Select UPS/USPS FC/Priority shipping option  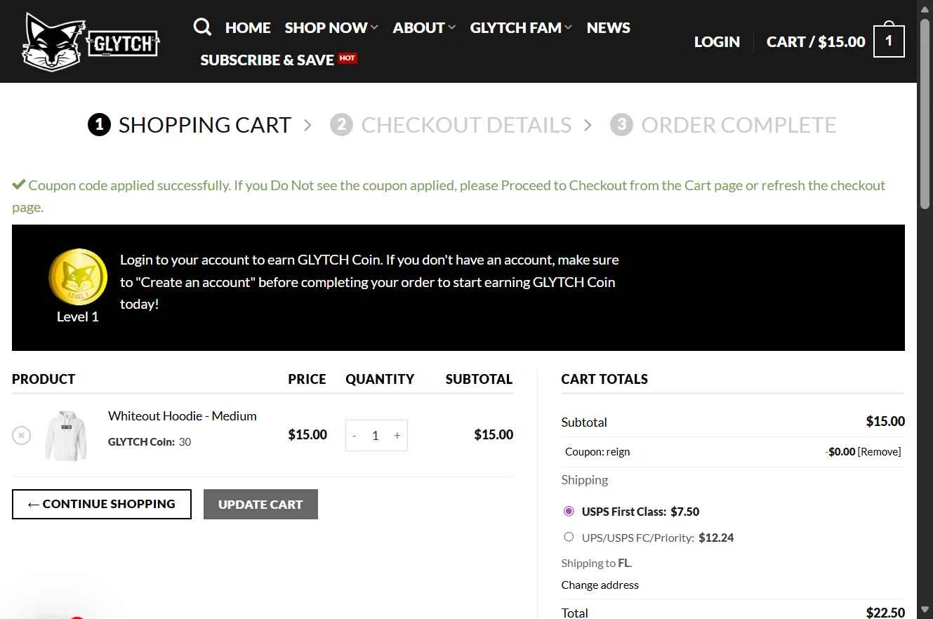[x=569, y=537]
